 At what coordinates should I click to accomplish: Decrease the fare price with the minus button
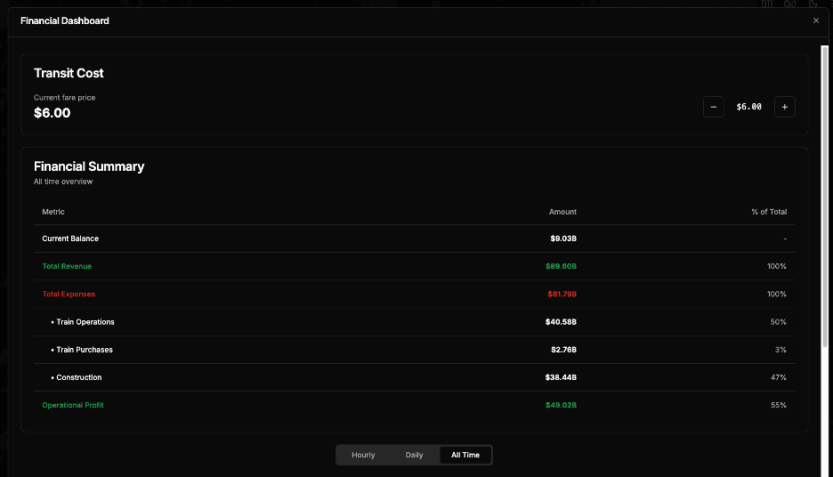714,107
